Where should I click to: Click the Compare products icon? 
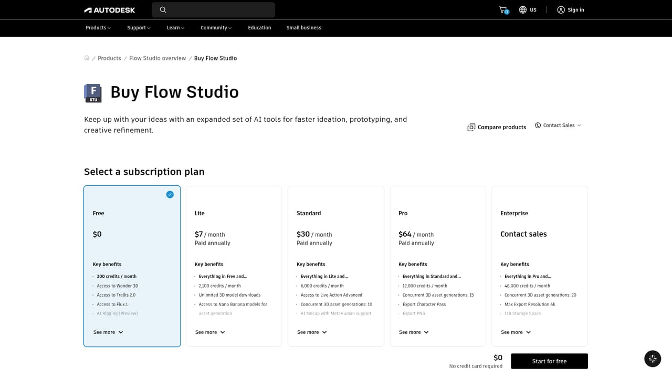click(x=471, y=127)
